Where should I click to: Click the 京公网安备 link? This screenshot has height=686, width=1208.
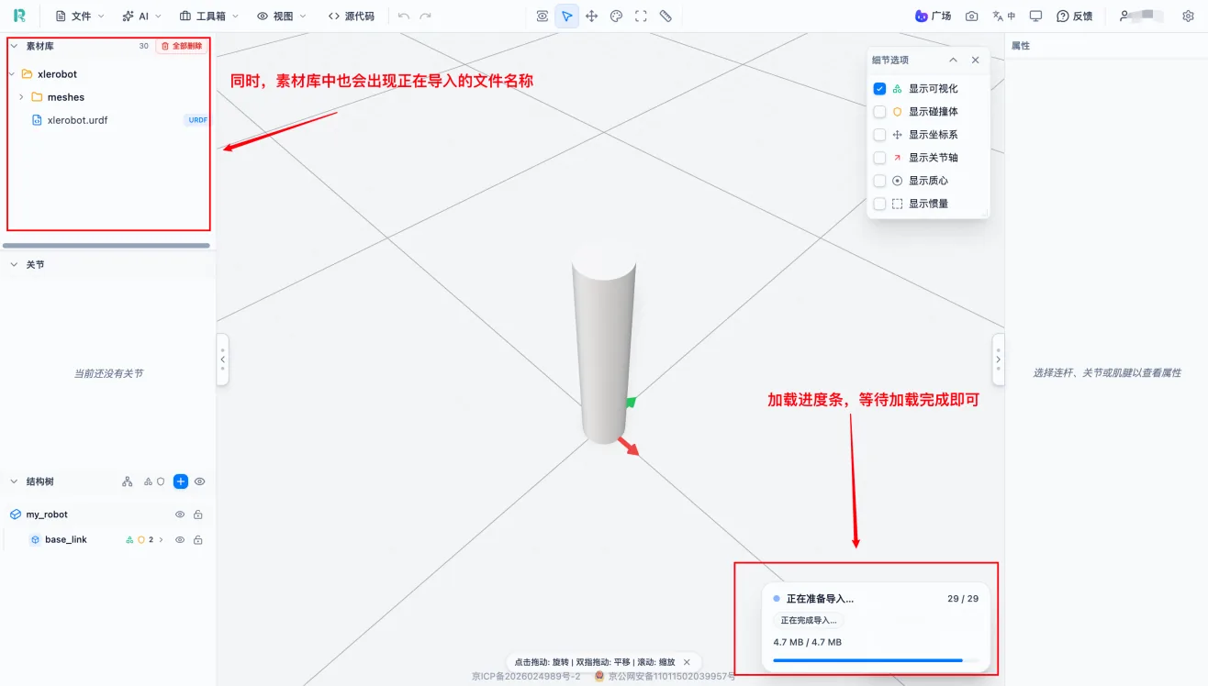[666, 677]
